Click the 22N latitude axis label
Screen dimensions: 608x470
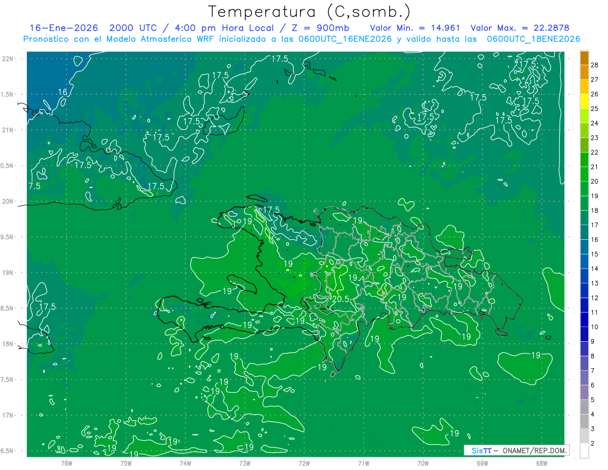pyautogui.click(x=8, y=58)
